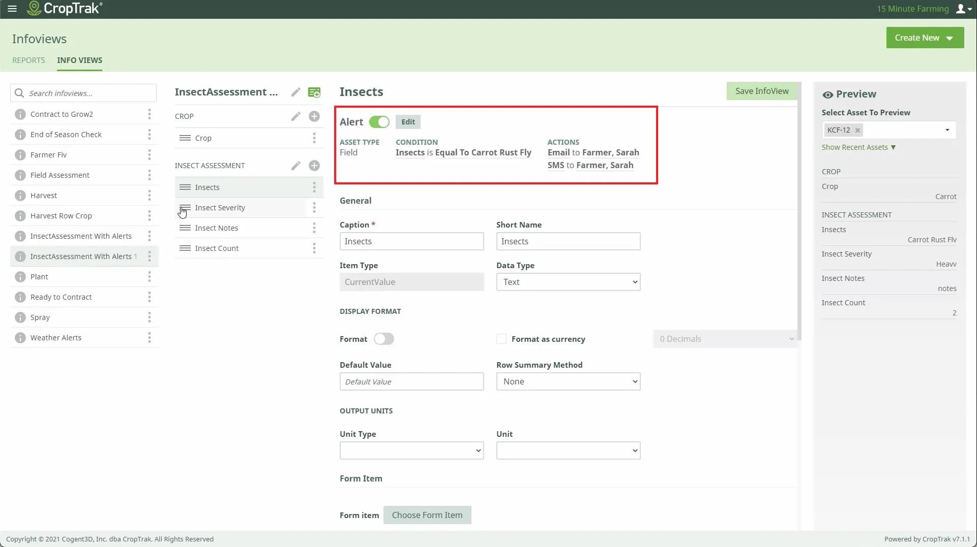Click the Choose Form Item button
Screen dimensions: 977x547
pos(427,515)
